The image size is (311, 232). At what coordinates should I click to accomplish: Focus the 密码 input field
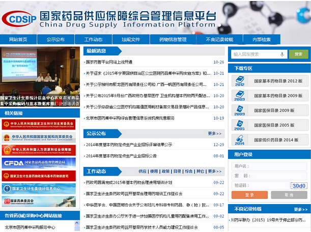click(269, 176)
